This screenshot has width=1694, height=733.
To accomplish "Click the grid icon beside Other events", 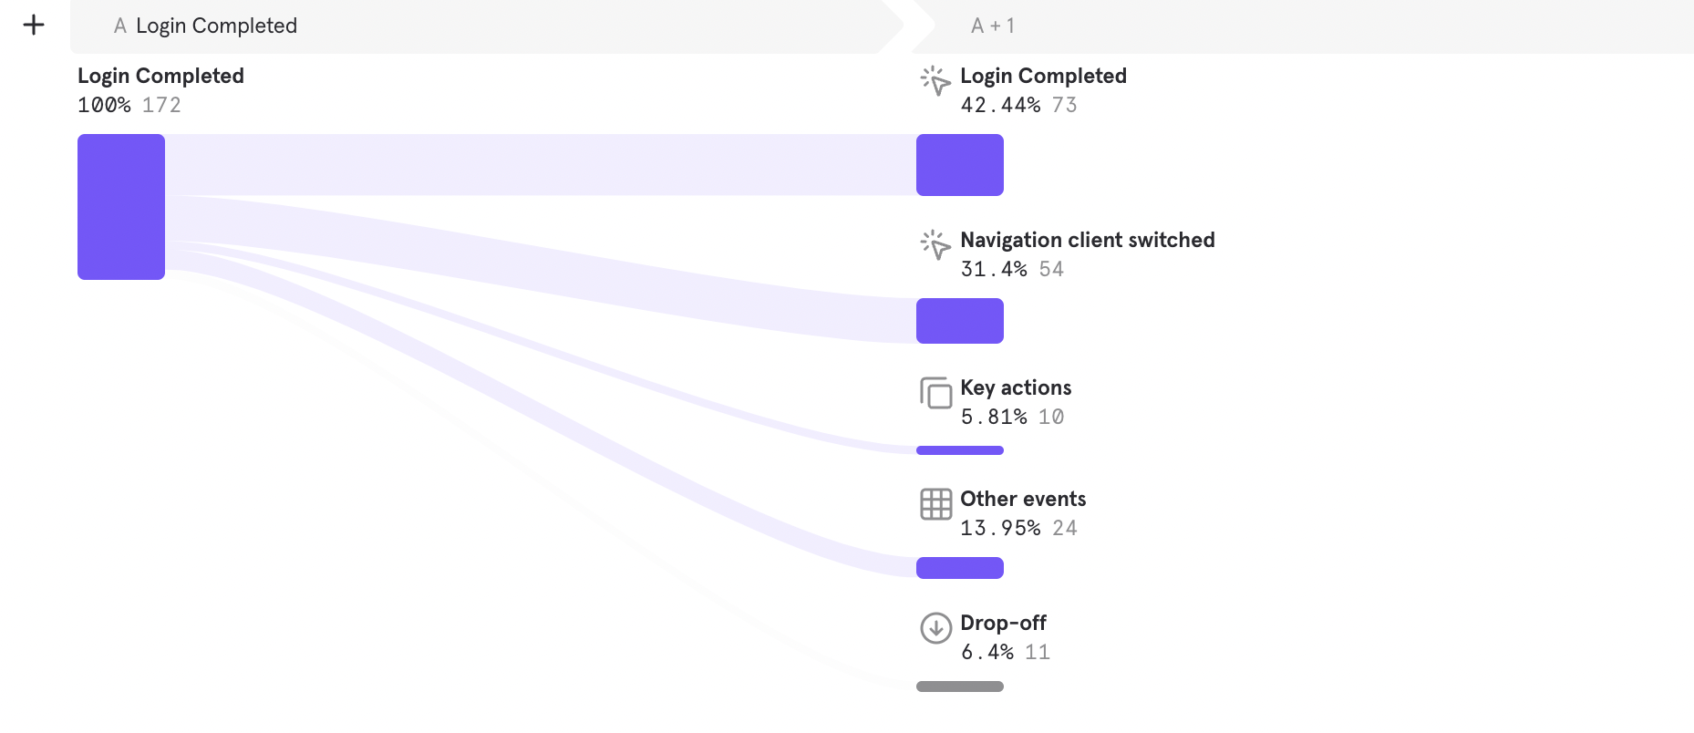I will tap(935, 504).
